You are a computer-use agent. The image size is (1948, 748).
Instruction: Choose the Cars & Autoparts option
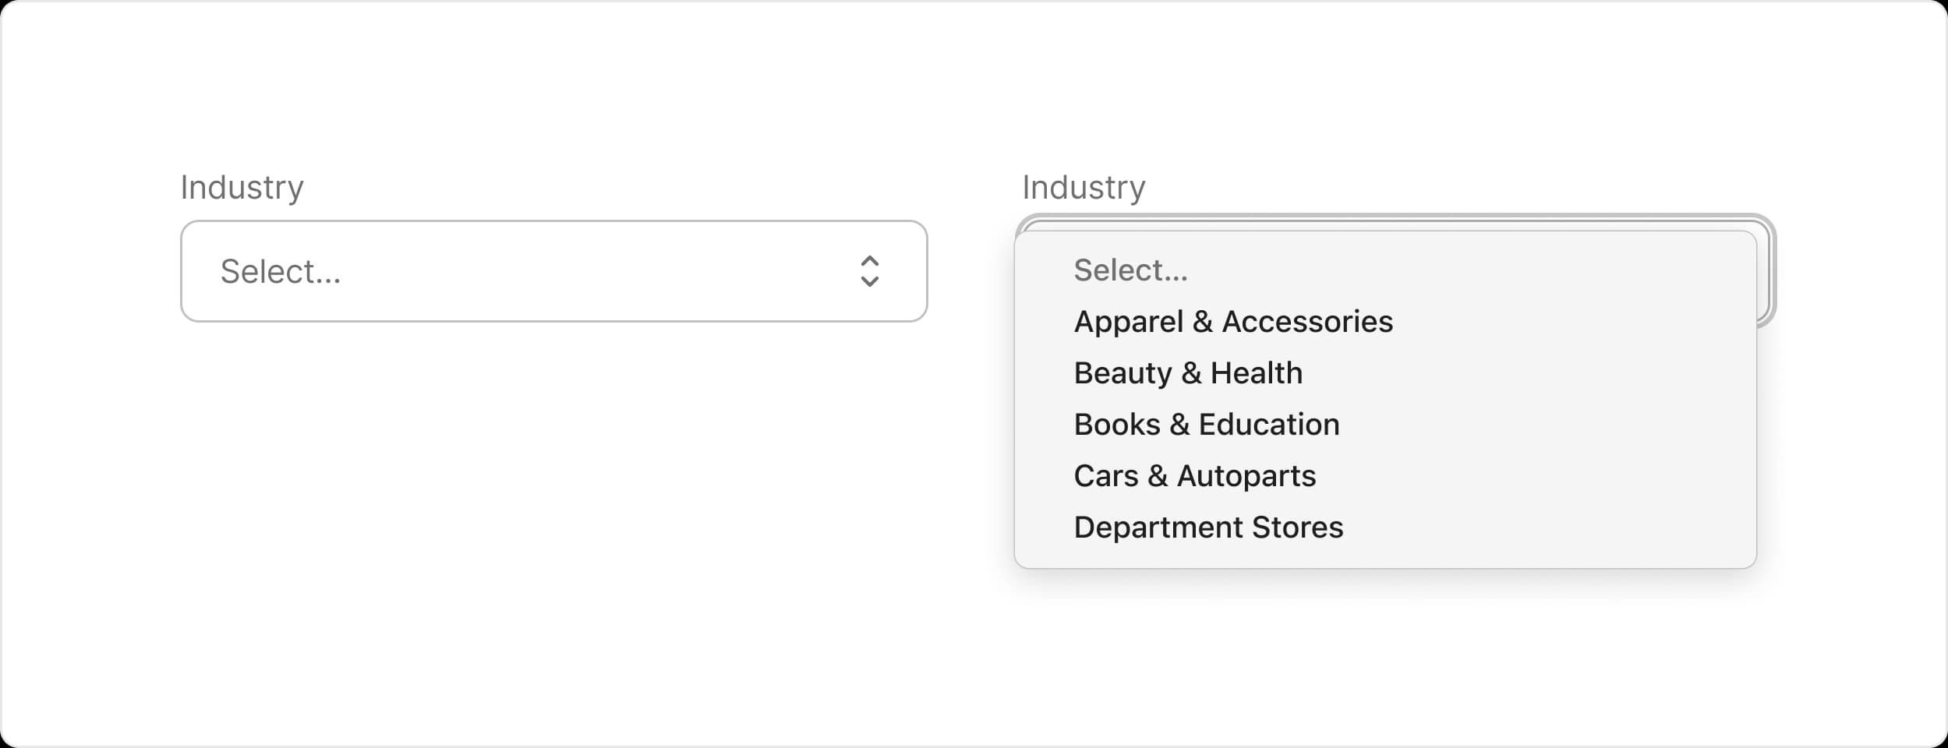pos(1194,476)
